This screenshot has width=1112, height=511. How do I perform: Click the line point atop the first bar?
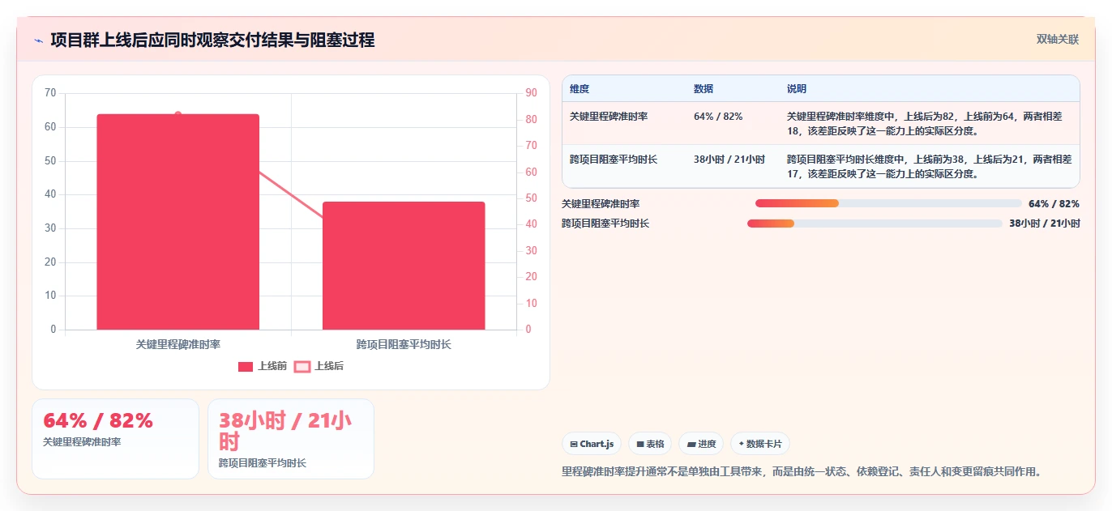coord(178,114)
